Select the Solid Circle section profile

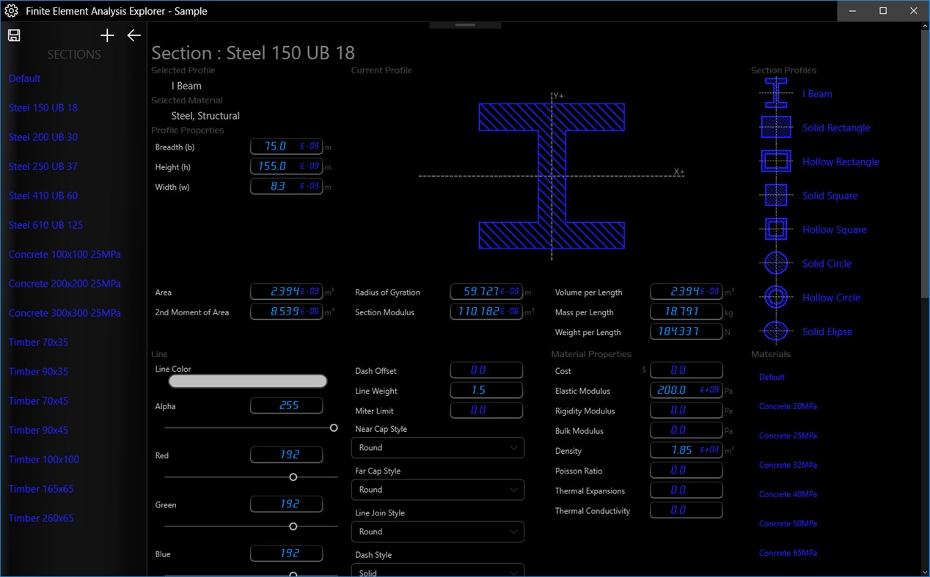(775, 263)
